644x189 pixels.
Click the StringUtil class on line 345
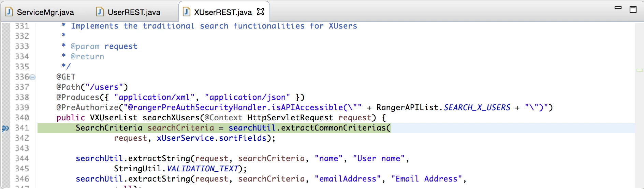pos(138,169)
